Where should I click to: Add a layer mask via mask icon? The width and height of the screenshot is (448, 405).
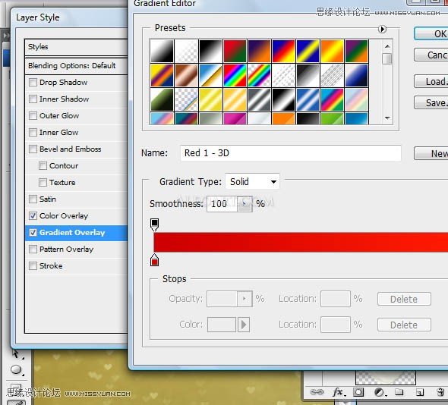click(x=358, y=392)
